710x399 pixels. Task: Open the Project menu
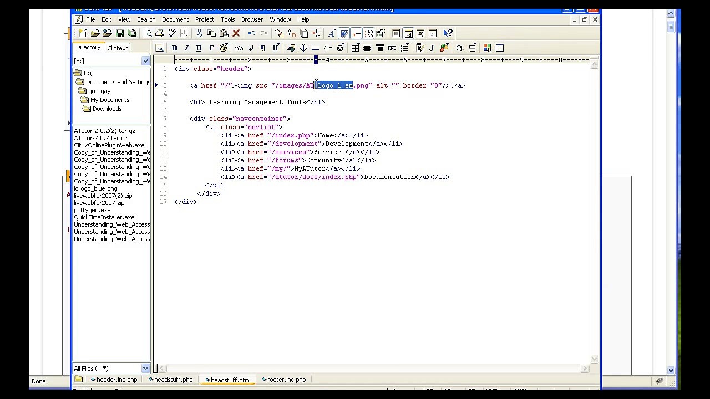tap(205, 19)
